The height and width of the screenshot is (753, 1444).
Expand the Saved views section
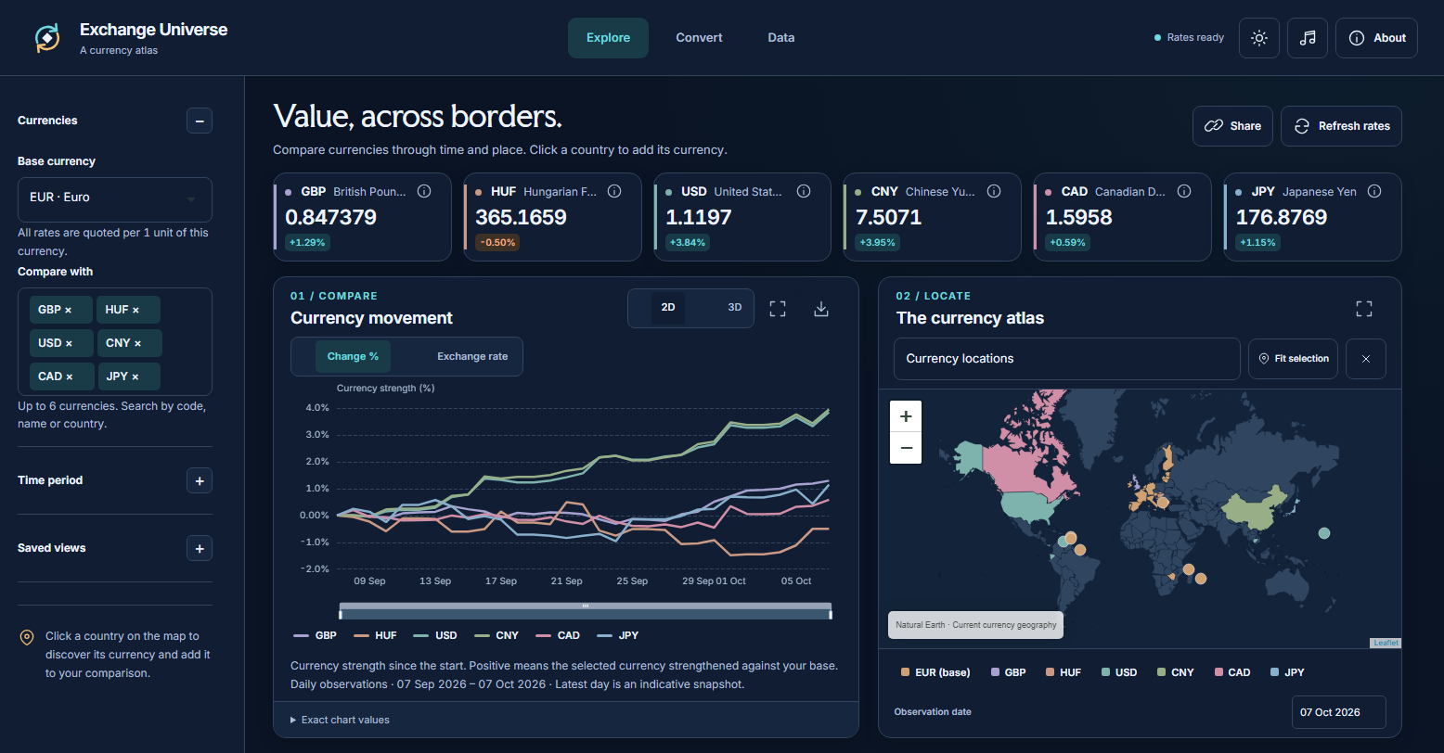(x=200, y=548)
